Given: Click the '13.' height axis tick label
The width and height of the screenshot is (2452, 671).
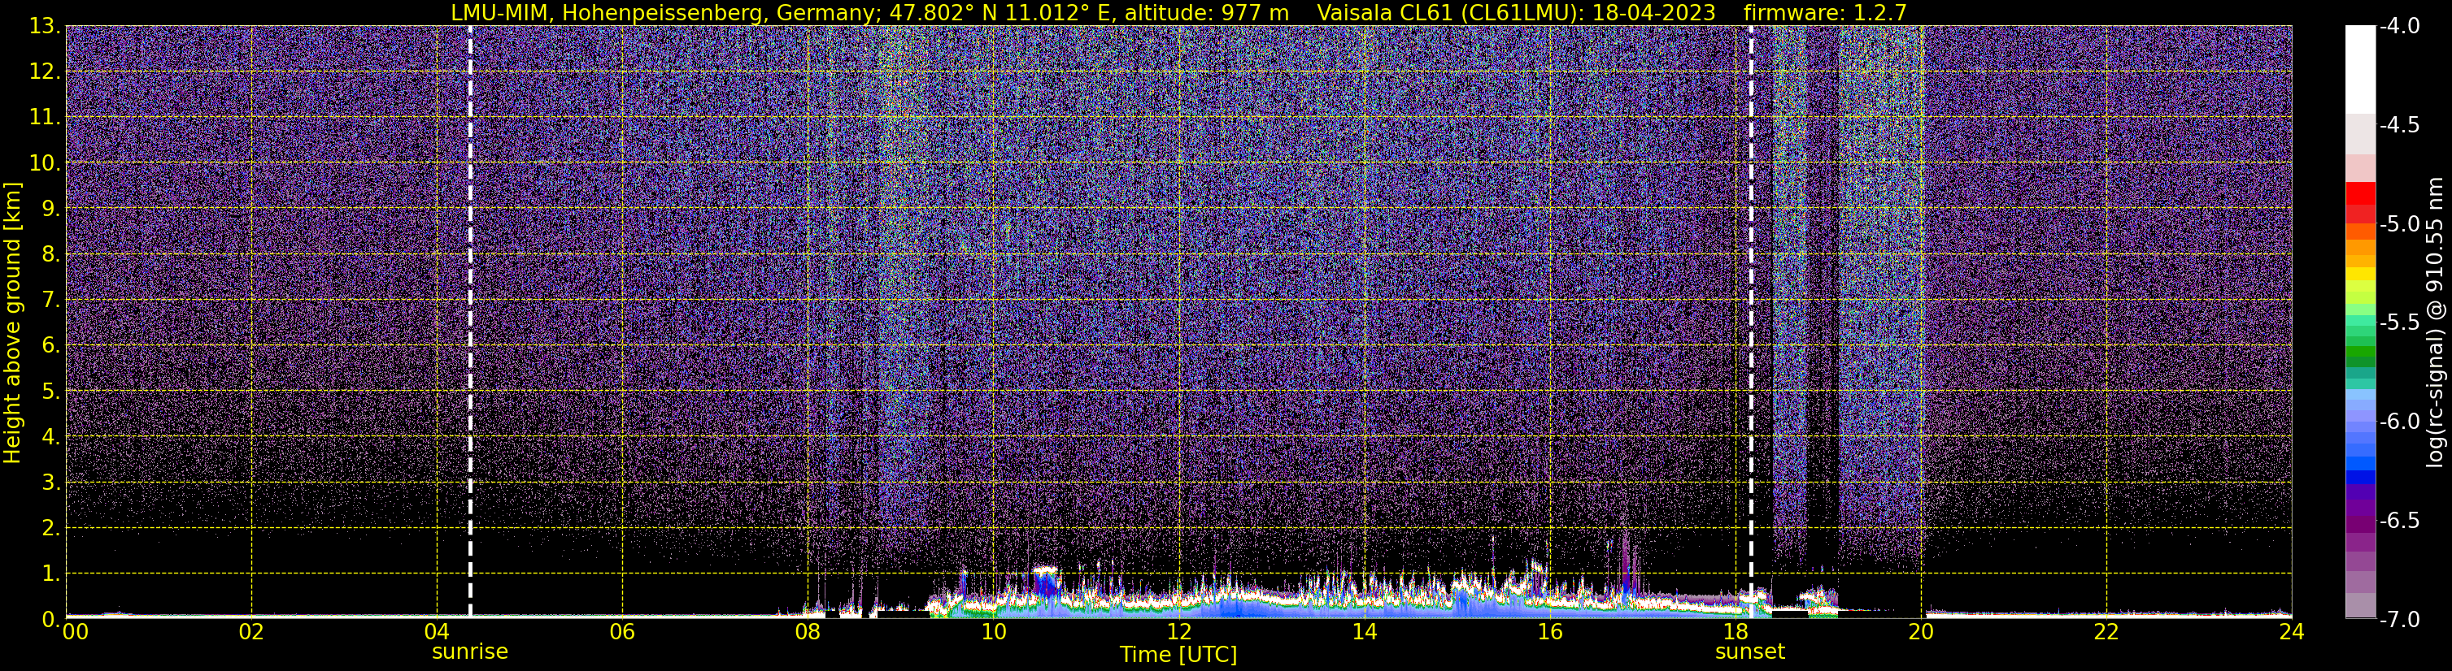Looking at the screenshot, I should tap(46, 27).
